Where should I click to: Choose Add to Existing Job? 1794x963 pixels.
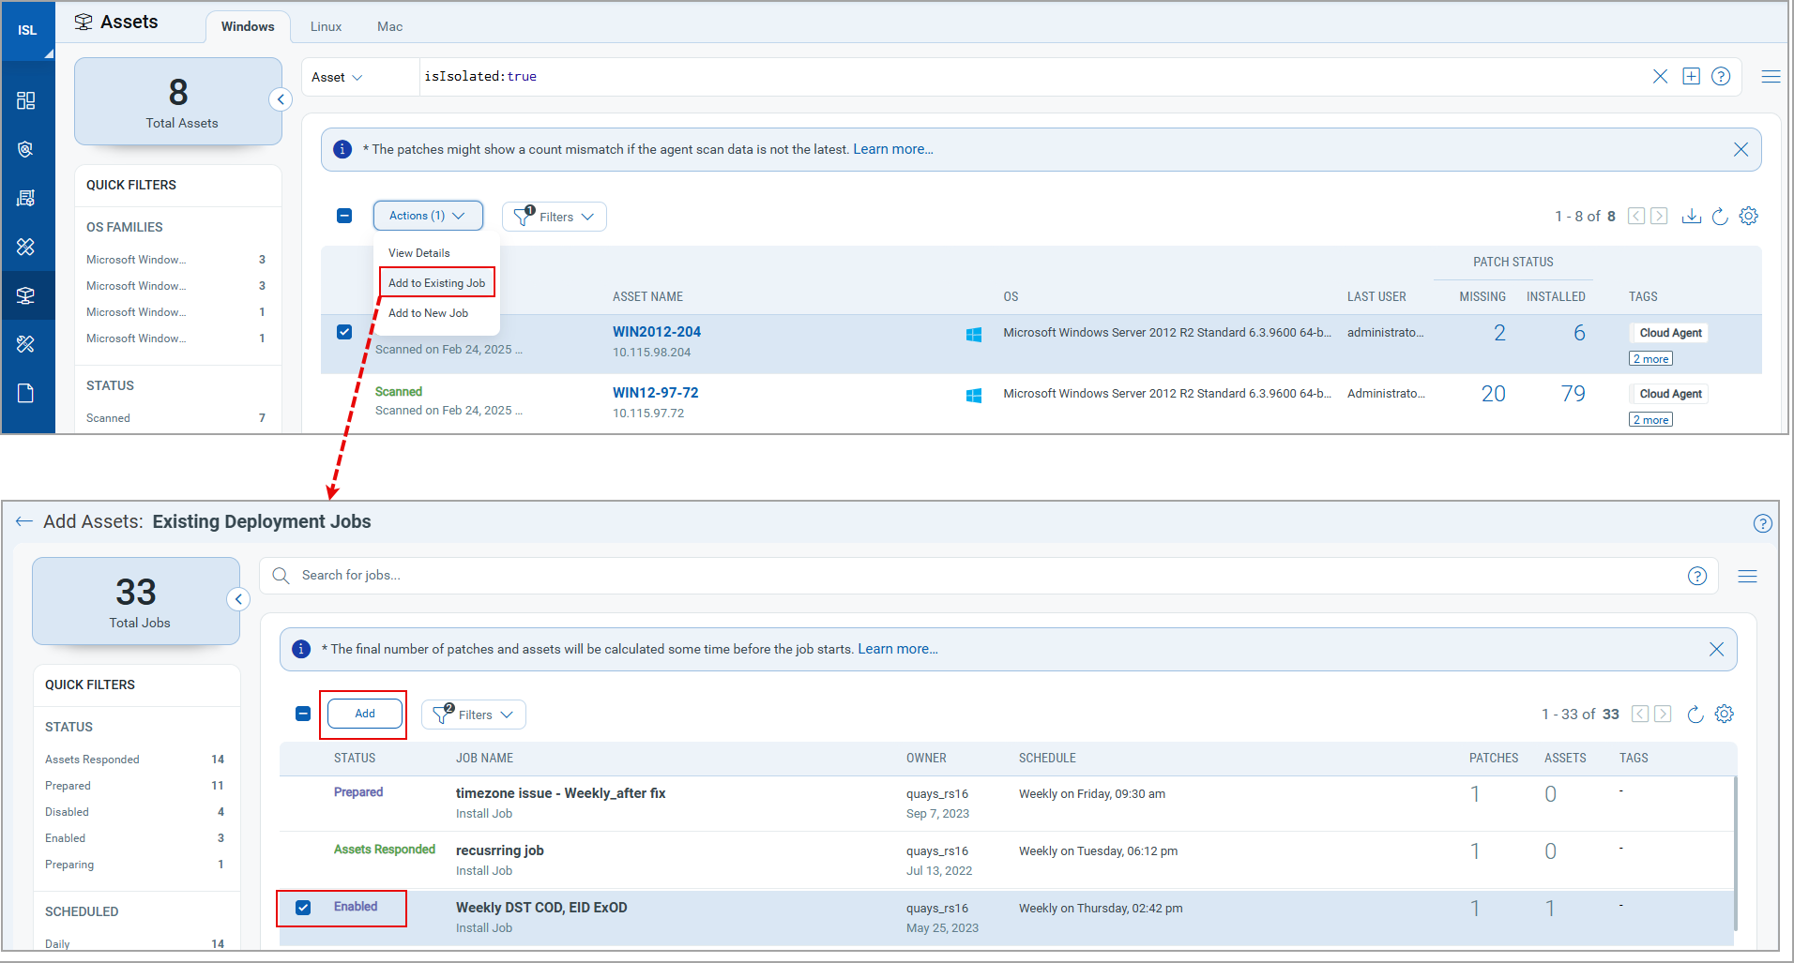point(437,283)
